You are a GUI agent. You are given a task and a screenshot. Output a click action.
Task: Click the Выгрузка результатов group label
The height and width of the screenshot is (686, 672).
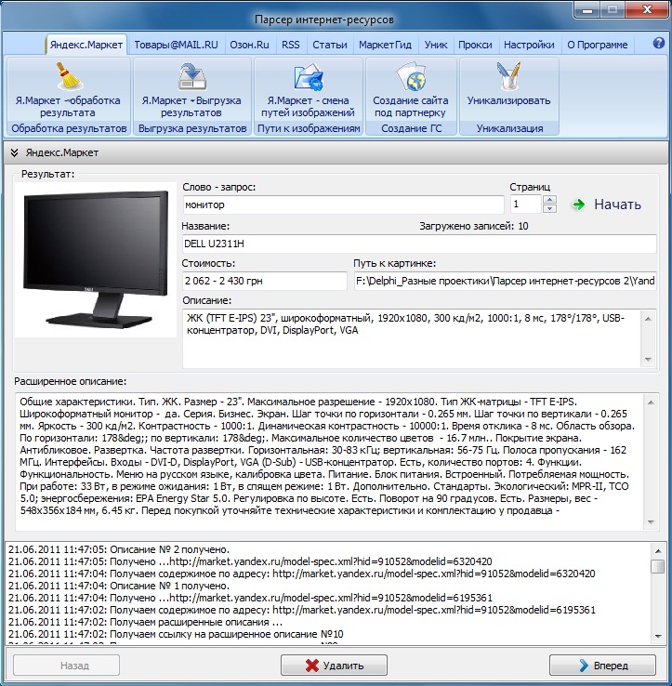click(192, 128)
